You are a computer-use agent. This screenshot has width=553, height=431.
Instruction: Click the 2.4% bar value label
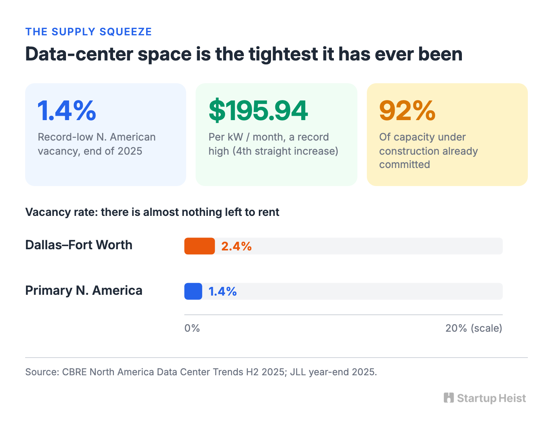(236, 246)
